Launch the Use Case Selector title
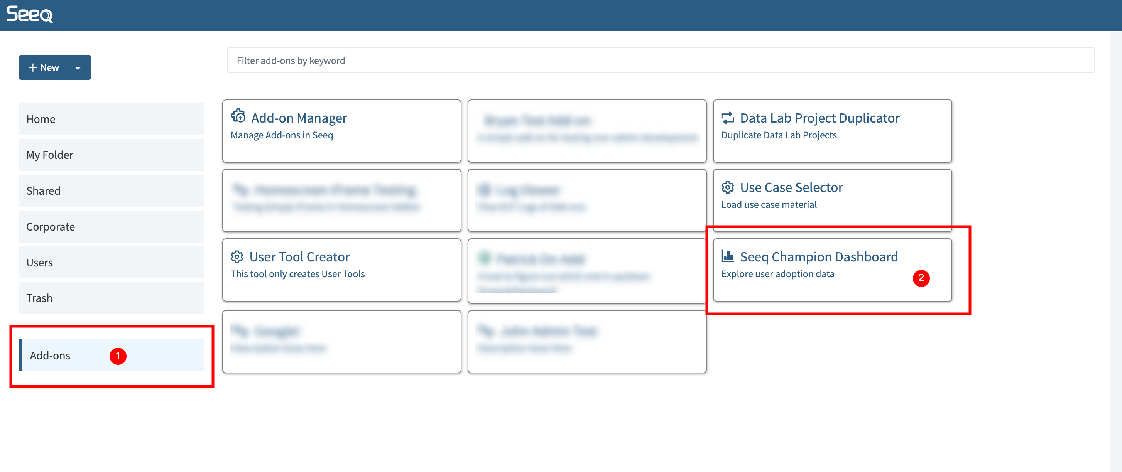Screen dimensions: 1122x472 click(x=791, y=187)
